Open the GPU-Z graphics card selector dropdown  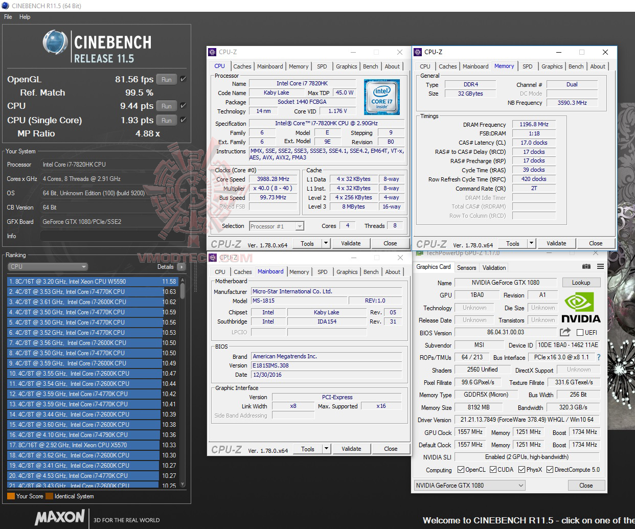pyautogui.click(x=469, y=485)
